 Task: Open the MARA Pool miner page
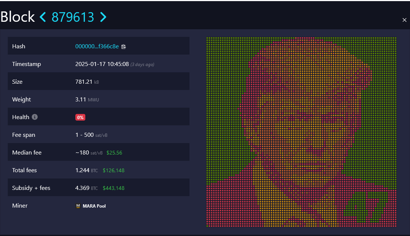[94, 206]
